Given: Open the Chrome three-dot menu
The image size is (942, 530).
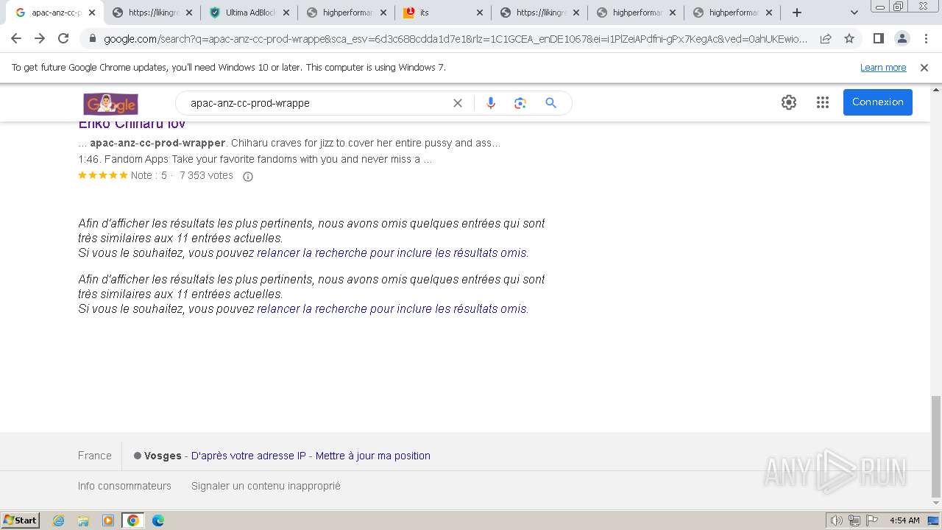Looking at the screenshot, I should [x=926, y=39].
